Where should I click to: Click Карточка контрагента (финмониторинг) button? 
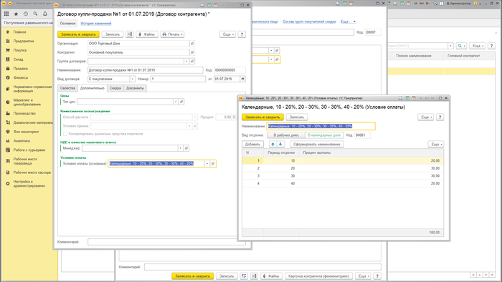click(x=319, y=276)
